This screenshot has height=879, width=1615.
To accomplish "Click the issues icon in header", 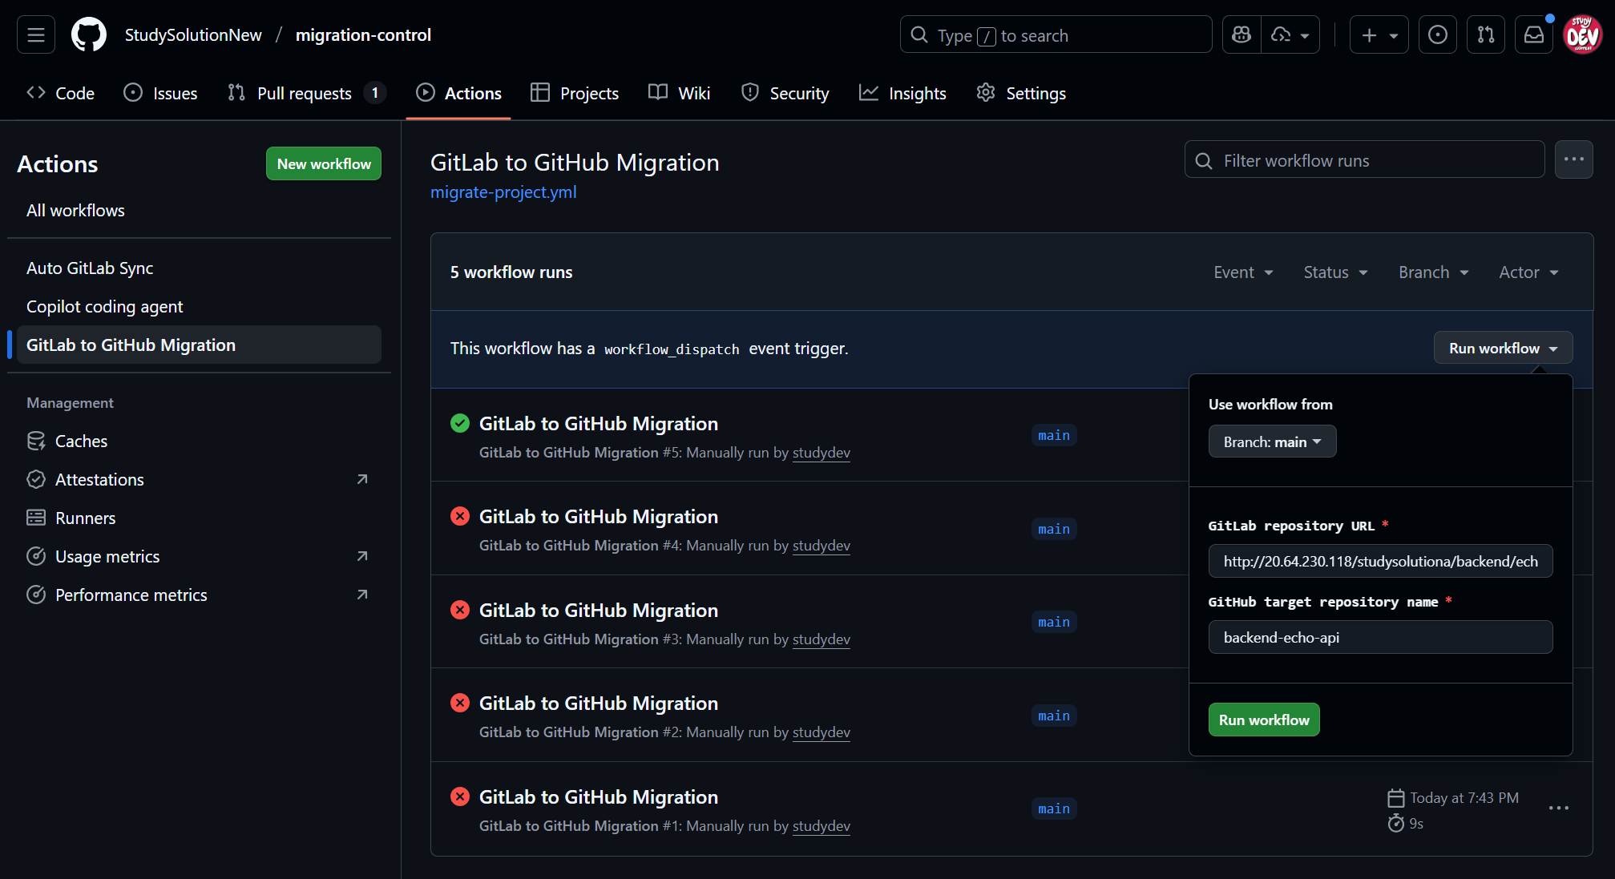I will pos(1437,35).
